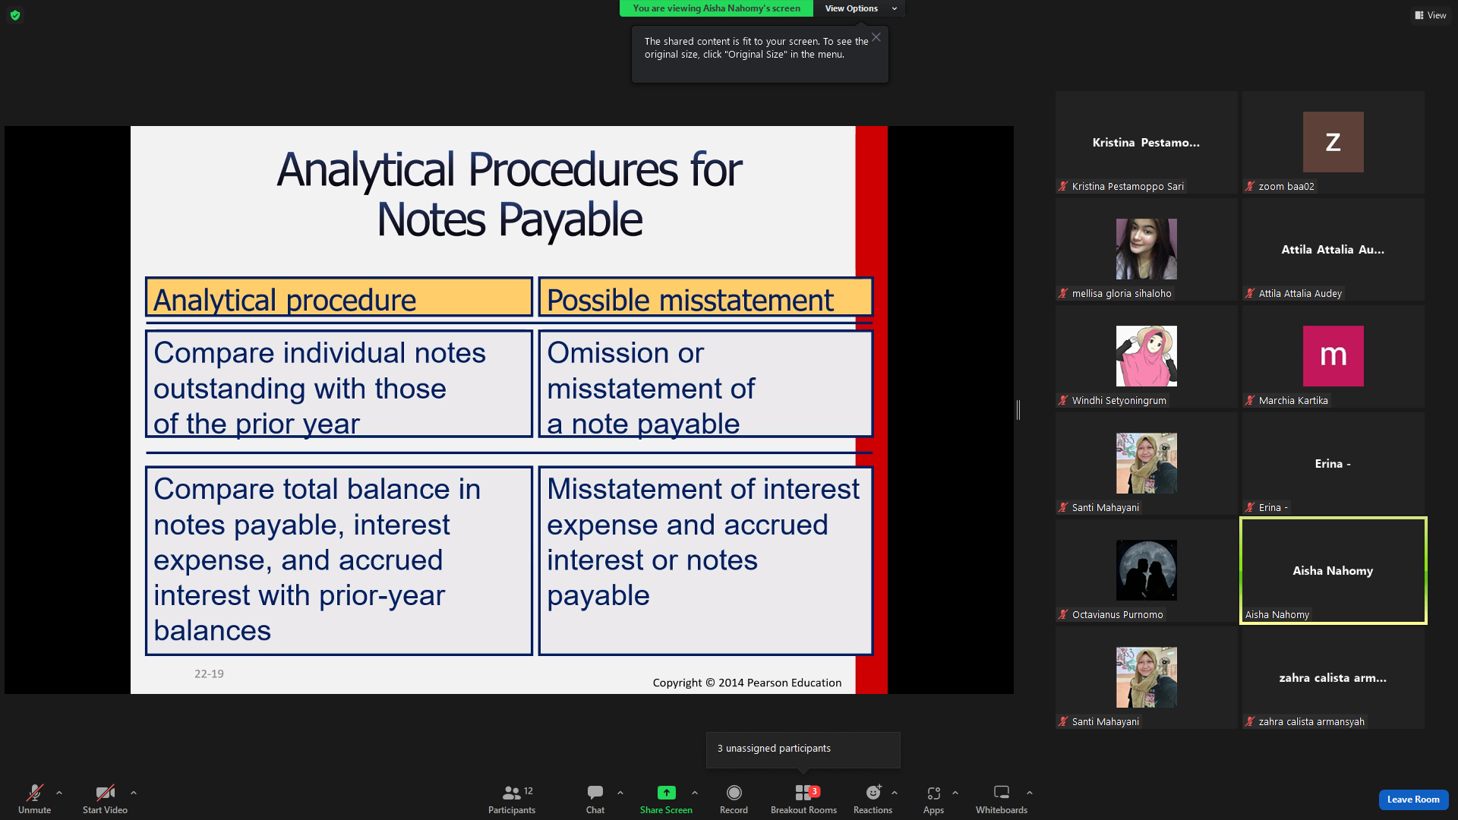Close the shared content size notification
The width and height of the screenshot is (1458, 820).
(x=876, y=37)
